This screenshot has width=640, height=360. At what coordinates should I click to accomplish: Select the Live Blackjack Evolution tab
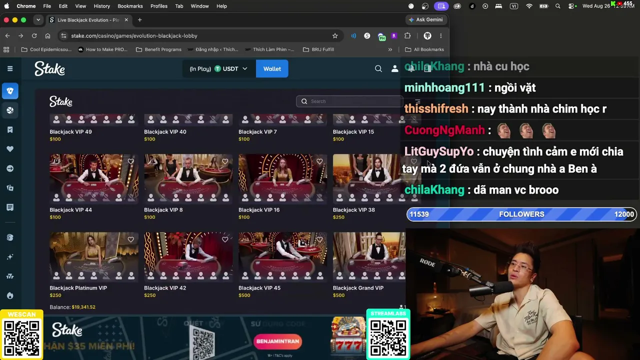pos(88,20)
